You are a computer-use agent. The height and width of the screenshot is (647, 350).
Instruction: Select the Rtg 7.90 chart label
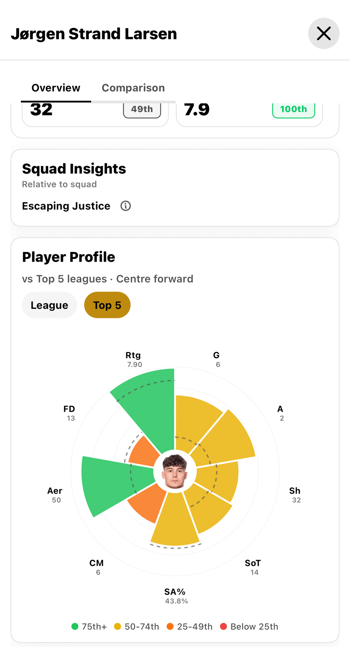[x=134, y=359]
